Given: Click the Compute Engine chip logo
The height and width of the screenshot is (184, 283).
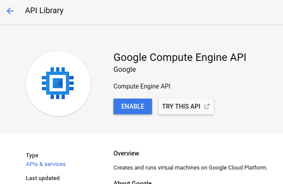Looking at the screenshot, I should pyautogui.click(x=58, y=83).
